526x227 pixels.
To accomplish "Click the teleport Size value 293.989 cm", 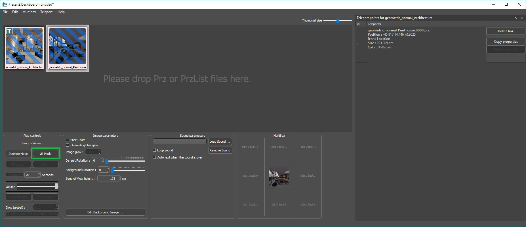I will (x=385, y=43).
